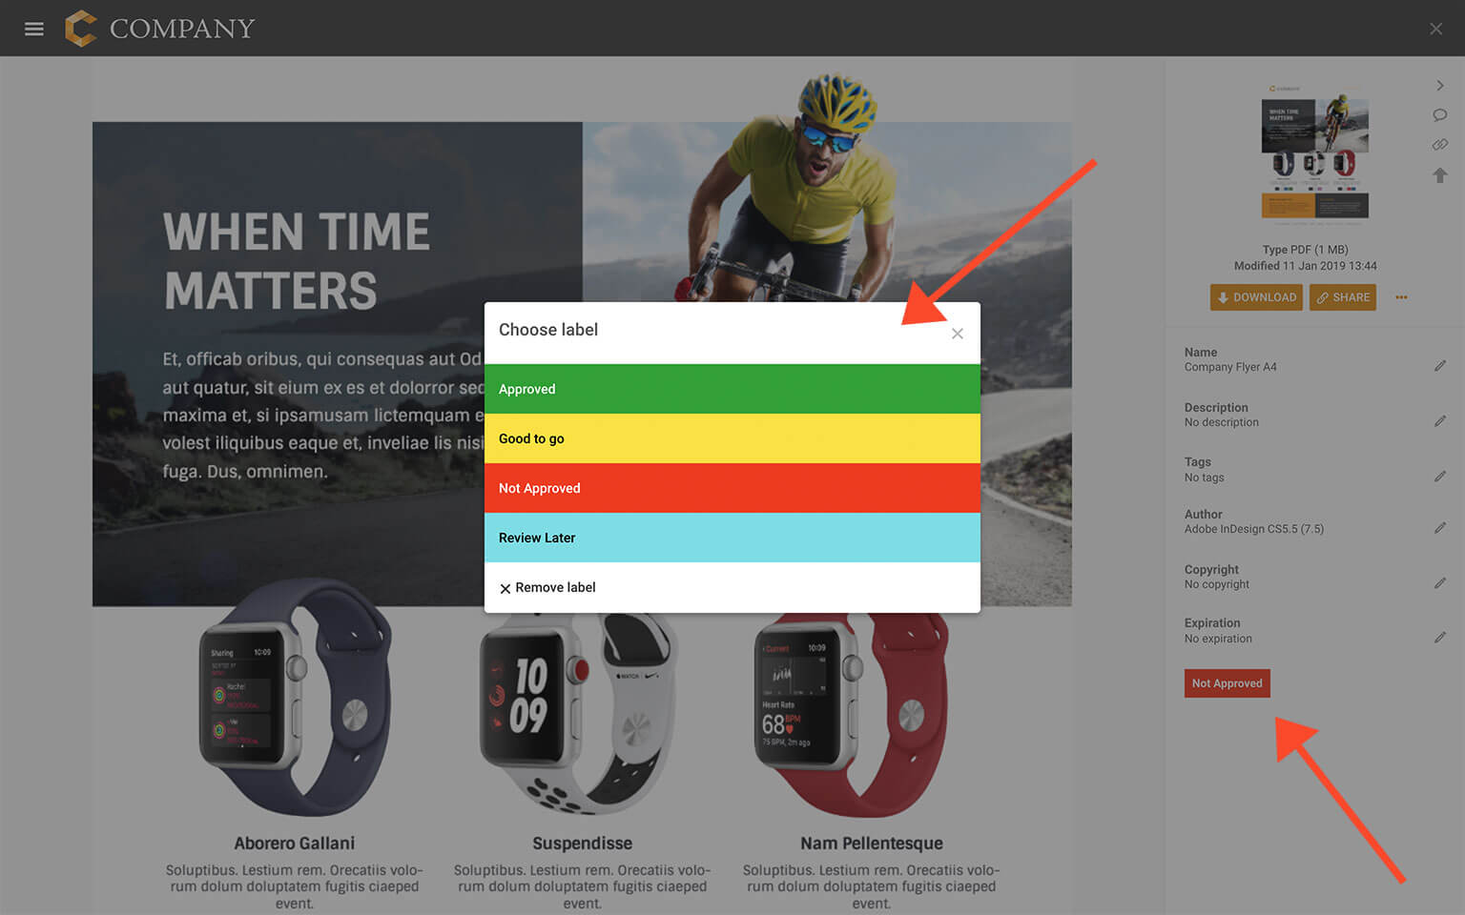Collapse sidebar with the chevron arrow

pyautogui.click(x=1440, y=86)
